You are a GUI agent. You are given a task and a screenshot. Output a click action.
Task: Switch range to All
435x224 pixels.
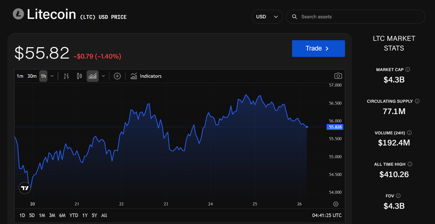[x=104, y=215]
